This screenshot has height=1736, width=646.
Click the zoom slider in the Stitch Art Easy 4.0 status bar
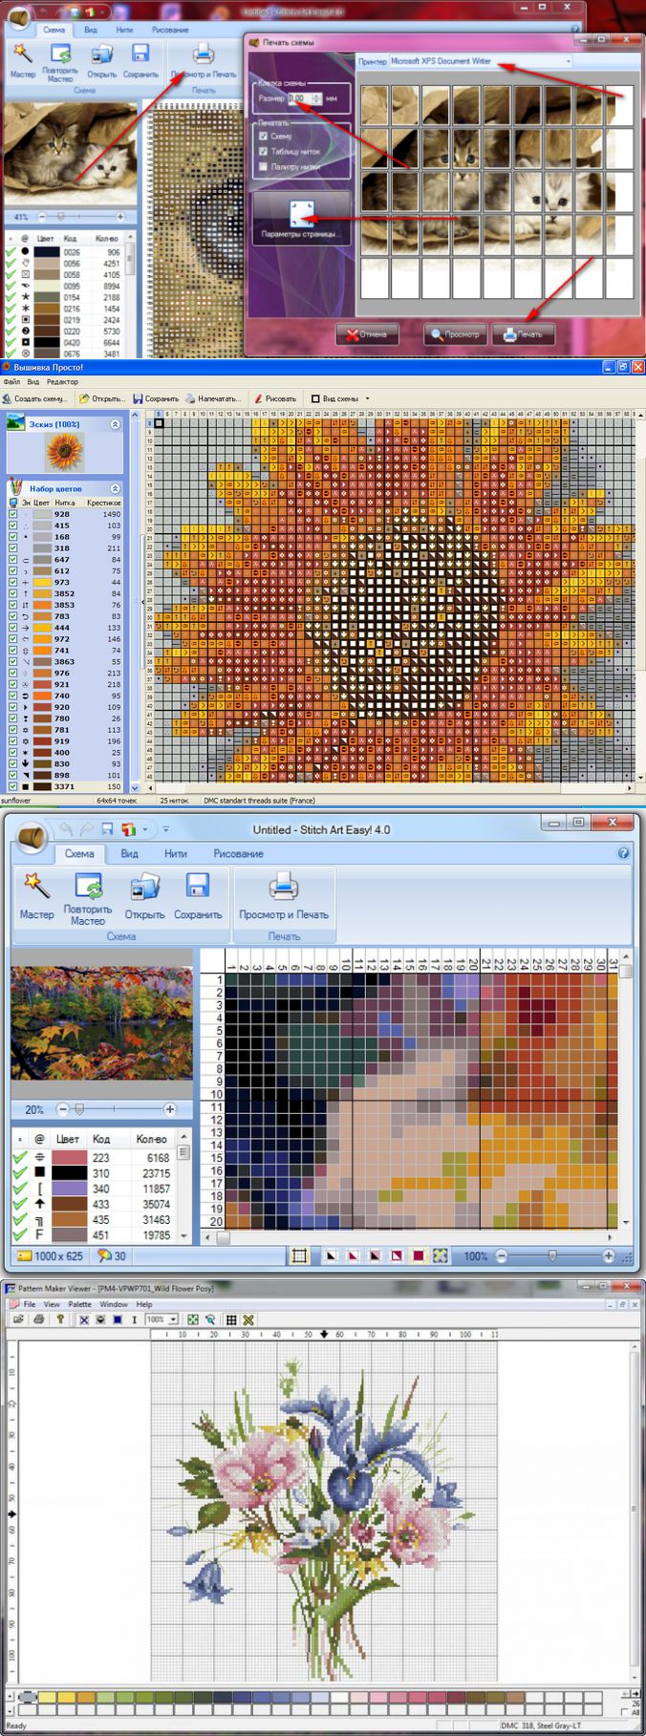(554, 1255)
